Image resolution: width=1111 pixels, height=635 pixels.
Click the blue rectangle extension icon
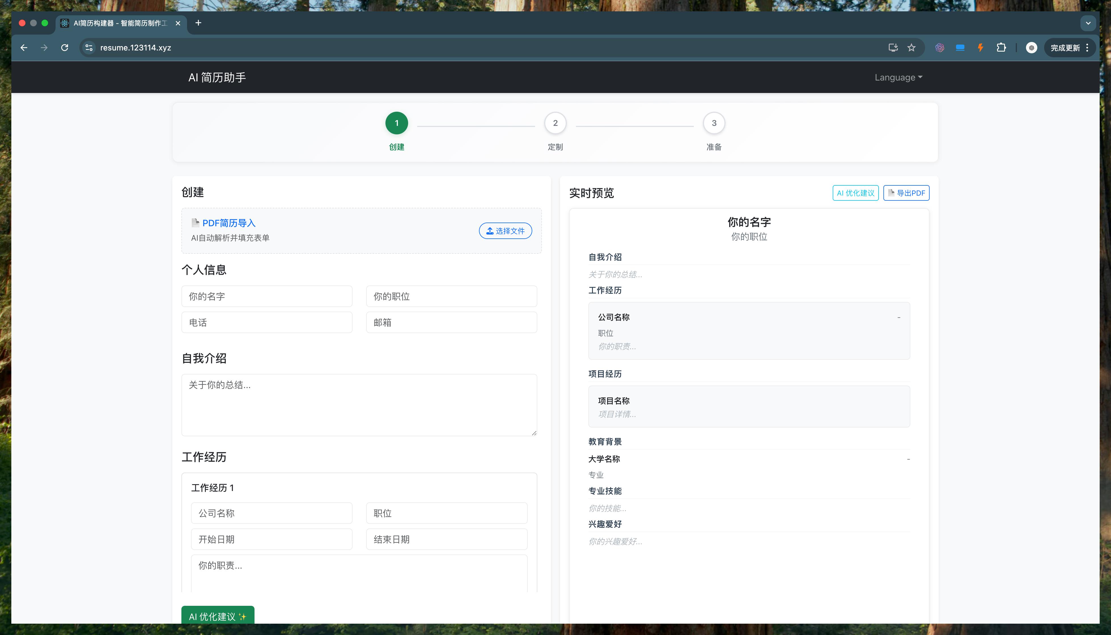960,48
